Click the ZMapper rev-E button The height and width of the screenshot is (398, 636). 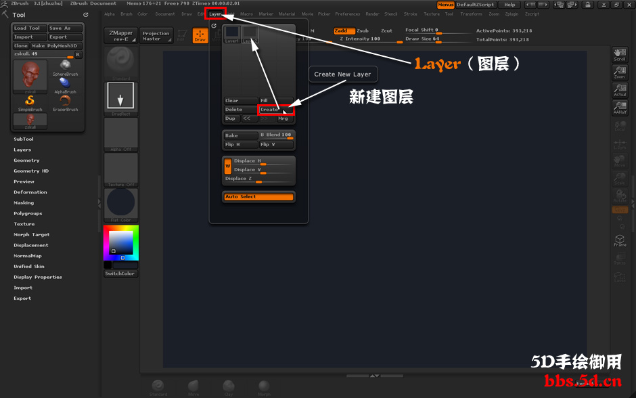click(121, 36)
